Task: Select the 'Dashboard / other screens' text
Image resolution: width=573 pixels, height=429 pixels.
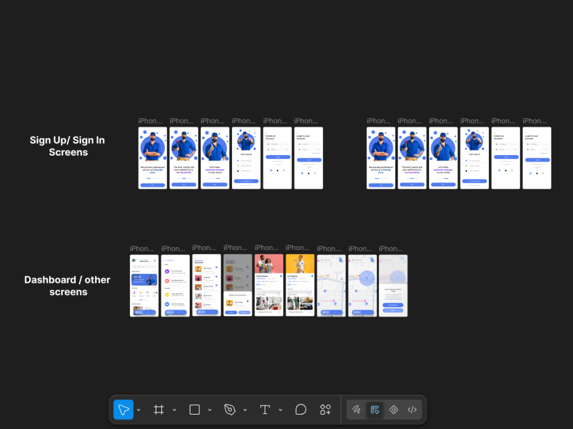Action: click(68, 285)
